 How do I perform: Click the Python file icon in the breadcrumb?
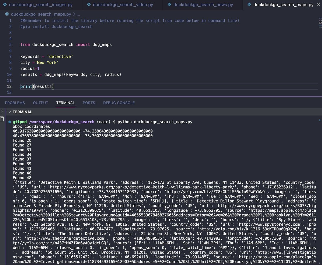click(x=7, y=14)
